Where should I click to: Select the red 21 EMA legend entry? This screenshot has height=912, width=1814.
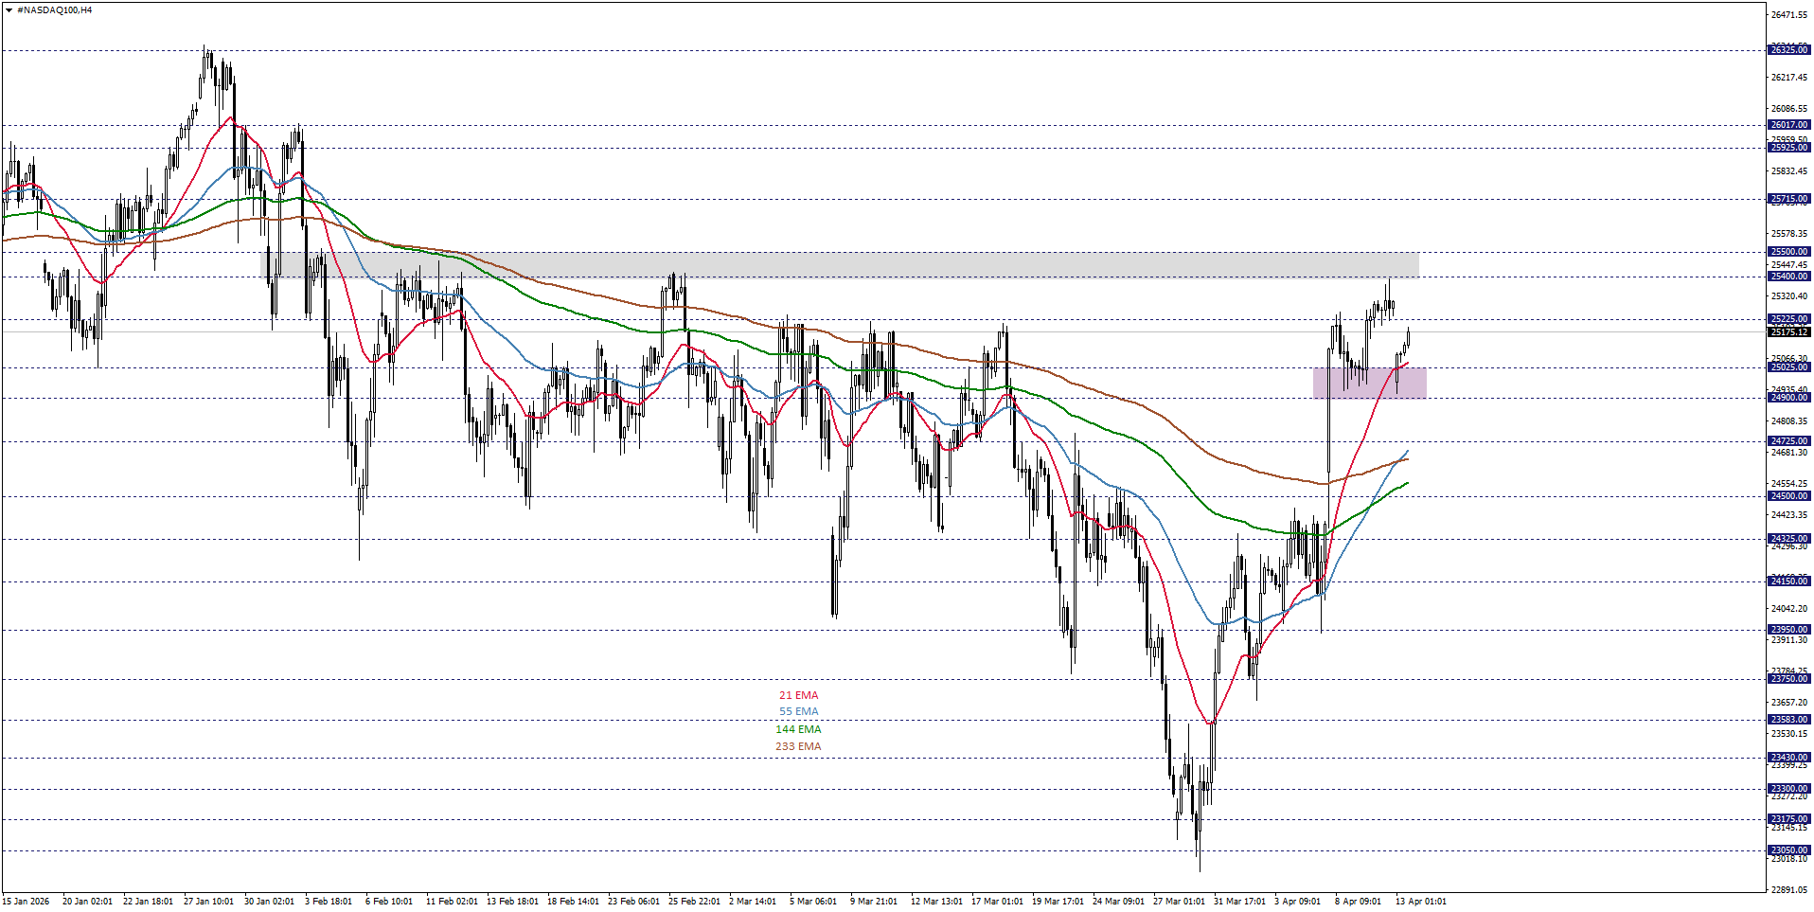pyautogui.click(x=800, y=694)
